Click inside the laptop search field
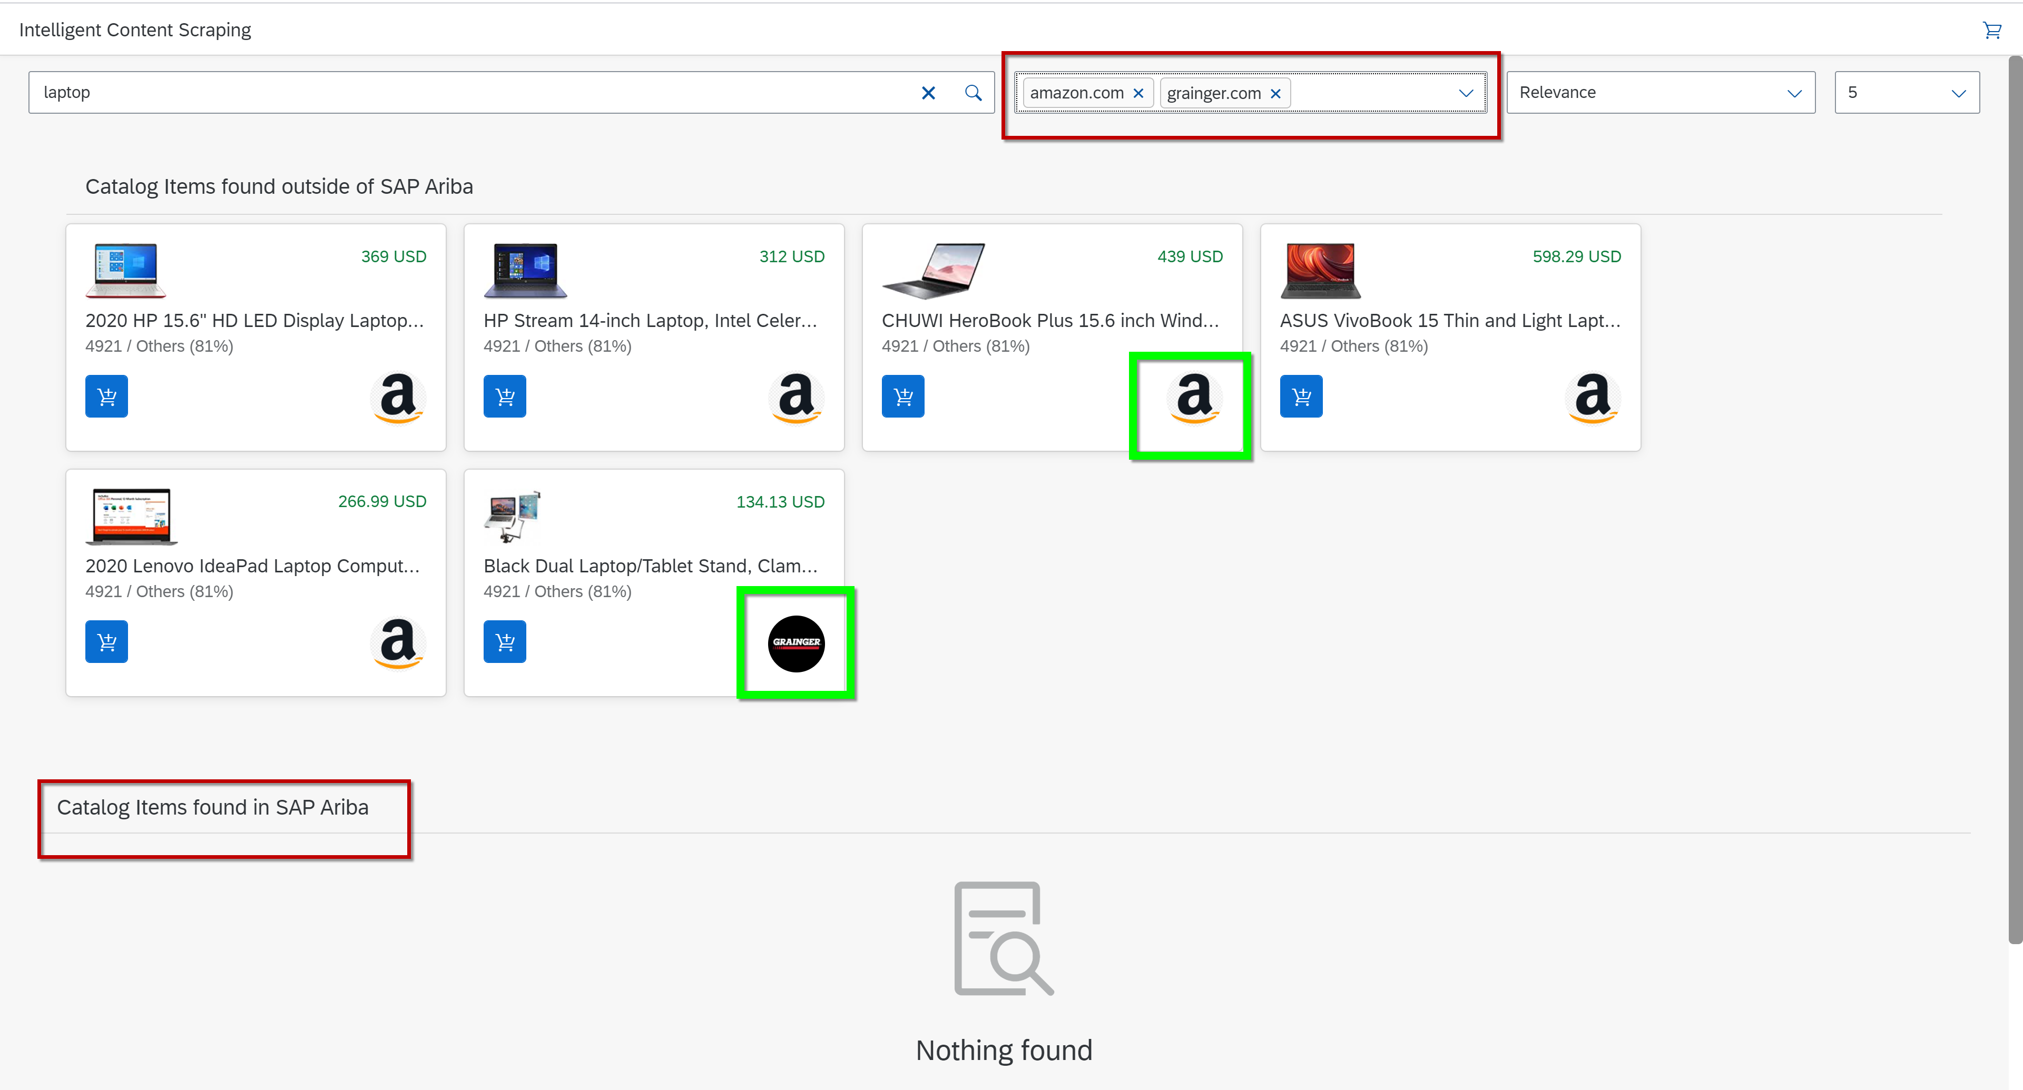This screenshot has height=1090, width=2023. click(471, 93)
